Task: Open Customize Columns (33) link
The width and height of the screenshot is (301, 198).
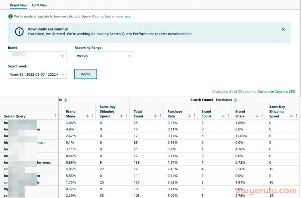Action: point(276,92)
